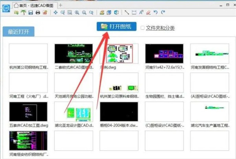Click the 打开图纸 button
This screenshot has width=236, height=159.
click(116, 26)
